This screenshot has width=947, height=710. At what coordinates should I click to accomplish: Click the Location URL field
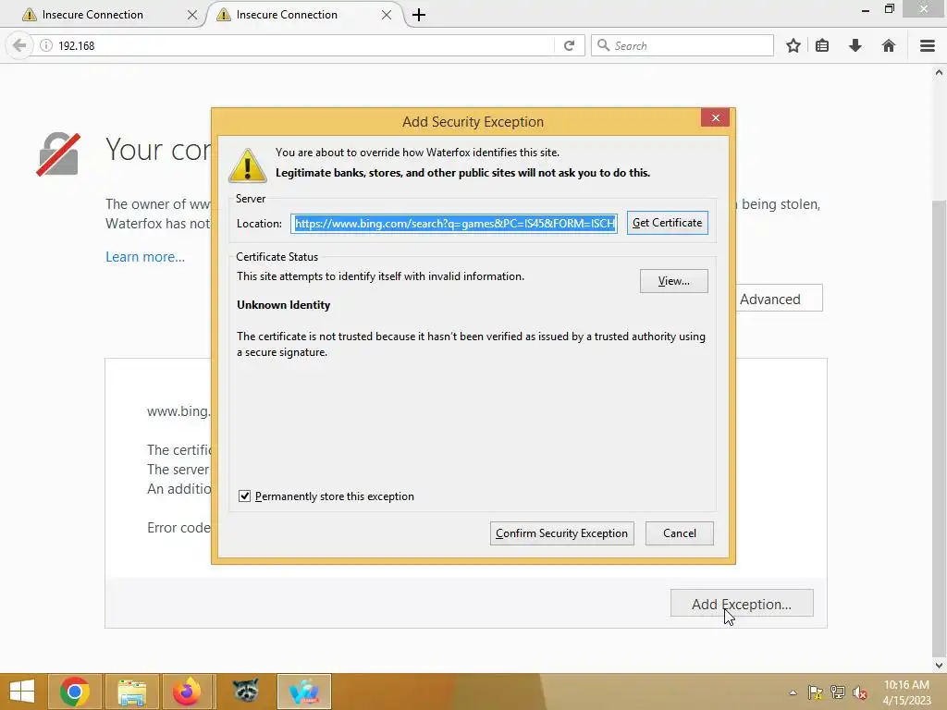pos(454,224)
